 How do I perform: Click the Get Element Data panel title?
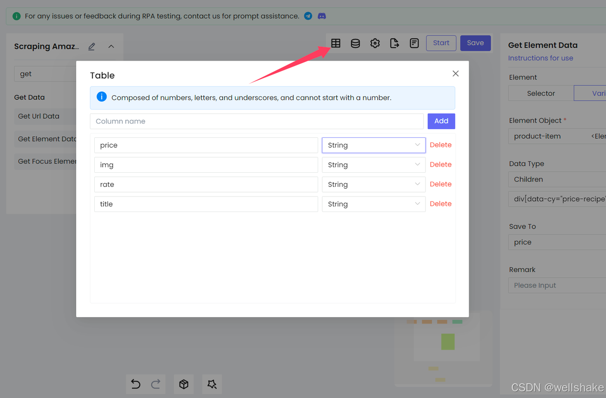click(x=543, y=45)
